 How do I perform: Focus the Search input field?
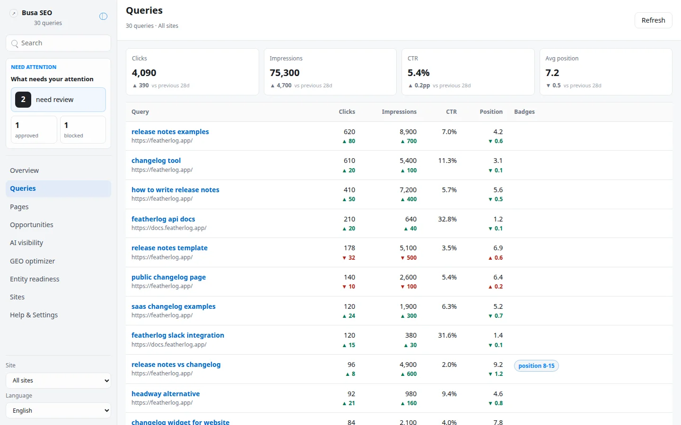tap(58, 43)
